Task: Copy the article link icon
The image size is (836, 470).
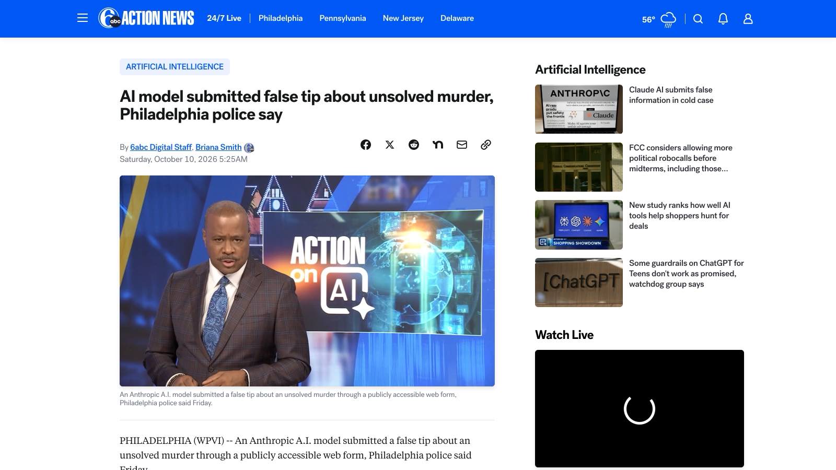Action: tap(486, 145)
